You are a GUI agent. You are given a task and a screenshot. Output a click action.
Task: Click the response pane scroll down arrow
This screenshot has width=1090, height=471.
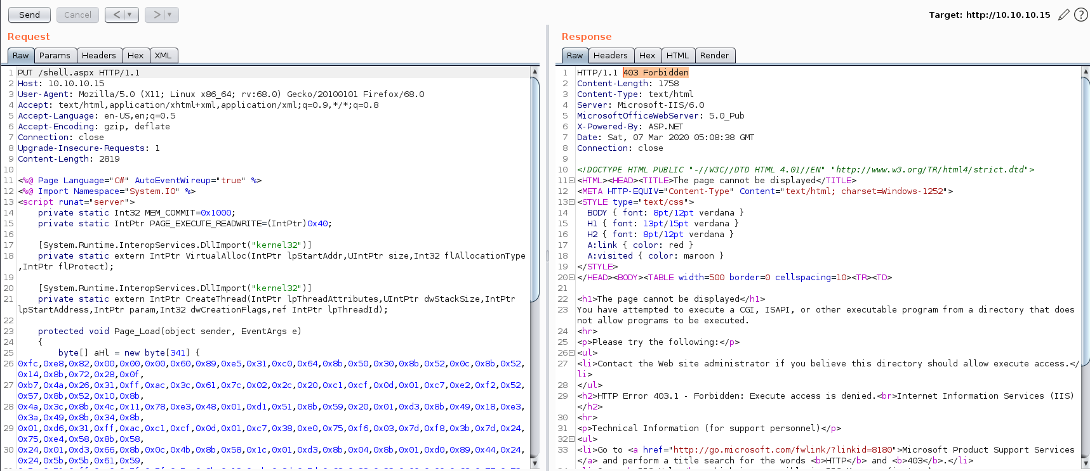coord(1085,464)
